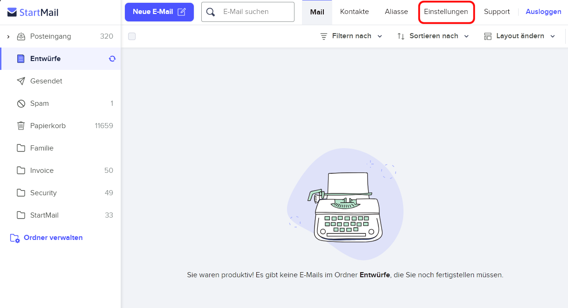Click the layout grid icon
The image size is (568, 308).
(488, 36)
